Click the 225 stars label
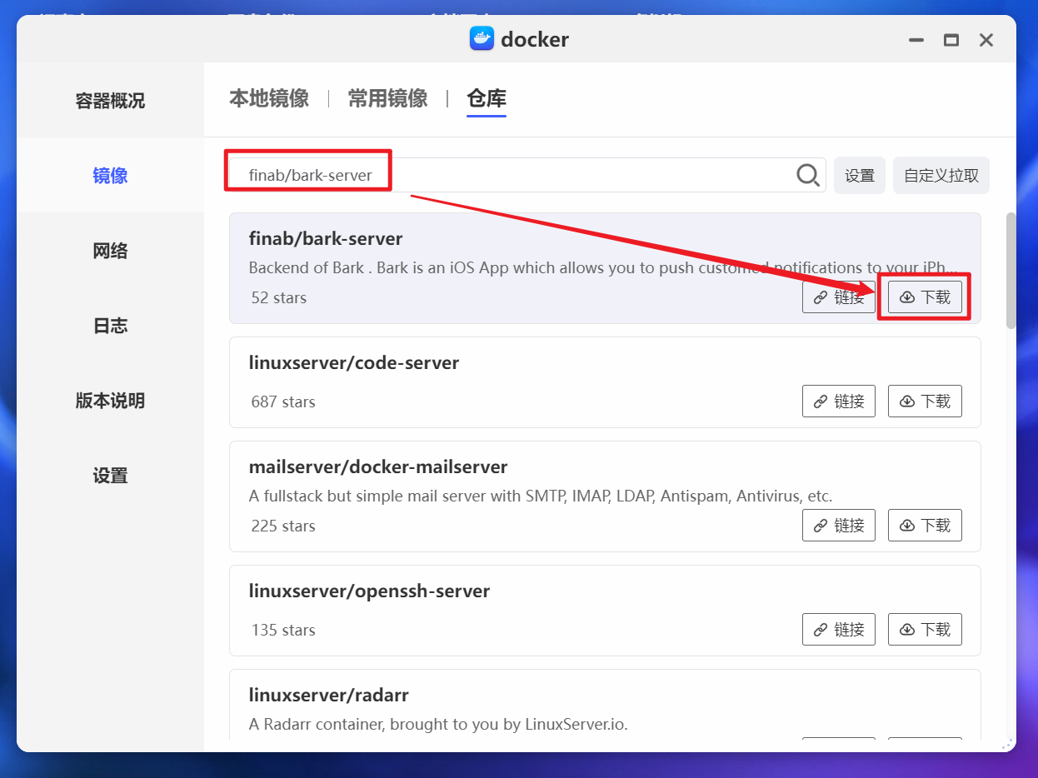The width and height of the screenshot is (1038, 778). 283,526
